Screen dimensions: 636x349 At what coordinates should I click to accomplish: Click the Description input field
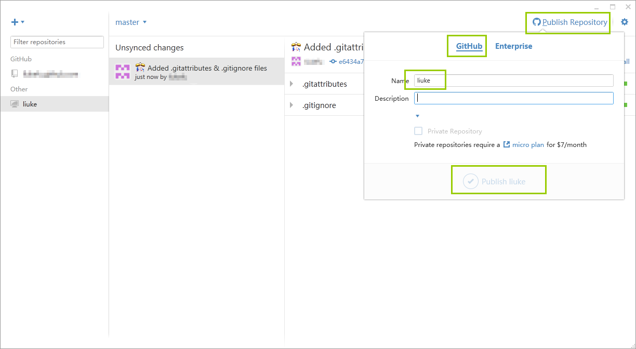513,98
